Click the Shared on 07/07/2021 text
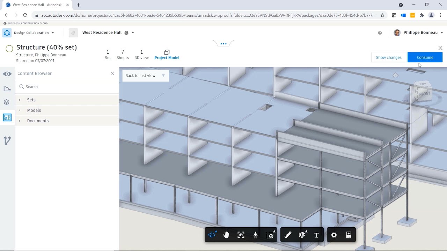 click(x=35, y=61)
